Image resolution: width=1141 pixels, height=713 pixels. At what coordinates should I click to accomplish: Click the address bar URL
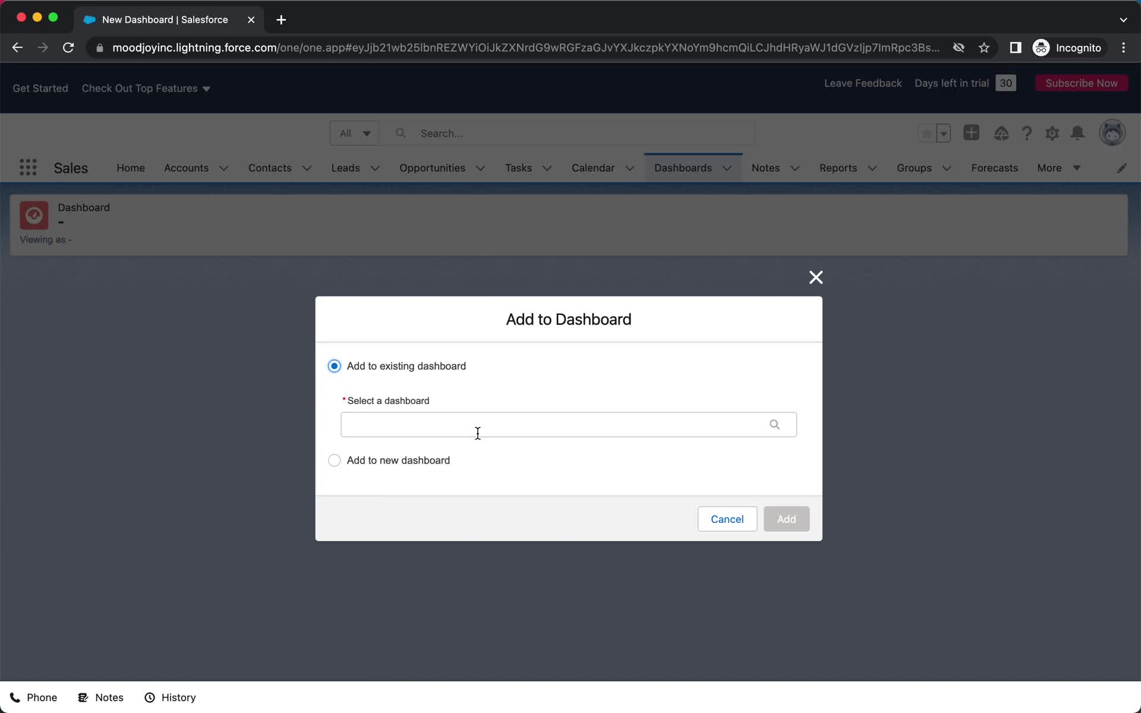(x=525, y=48)
